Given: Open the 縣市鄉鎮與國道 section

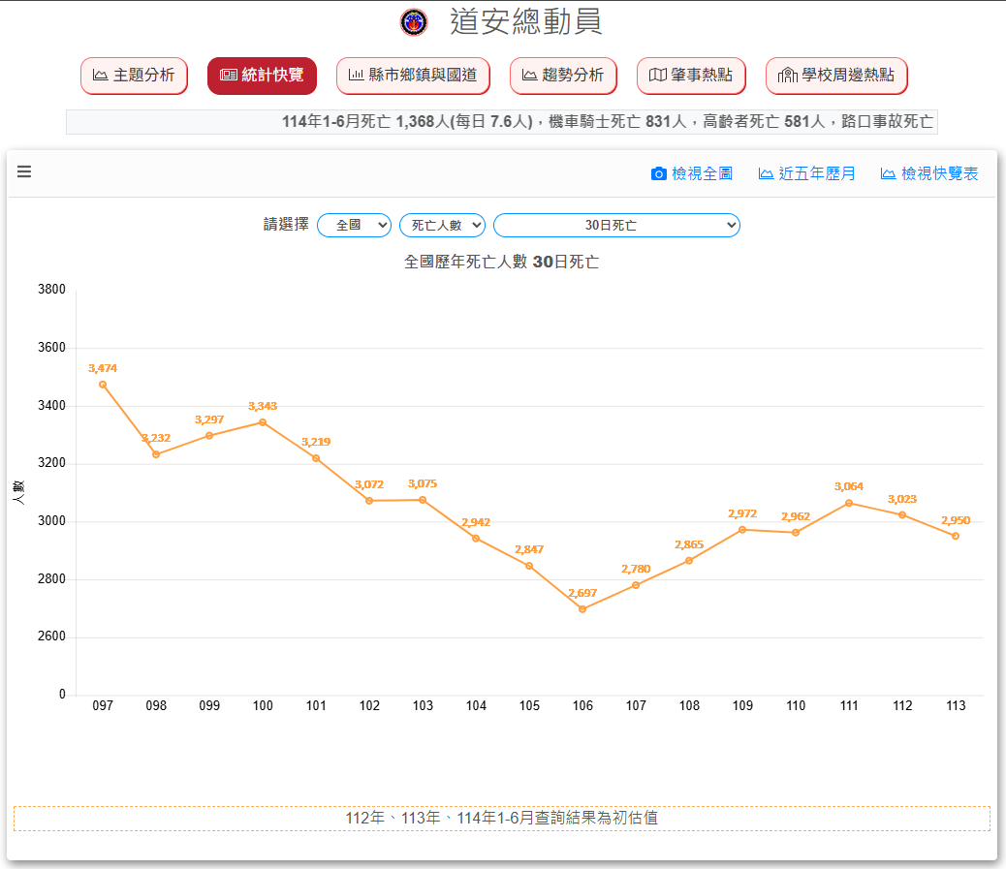Looking at the screenshot, I should (413, 76).
